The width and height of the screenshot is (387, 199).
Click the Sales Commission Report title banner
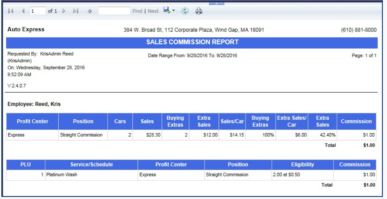tap(192, 42)
